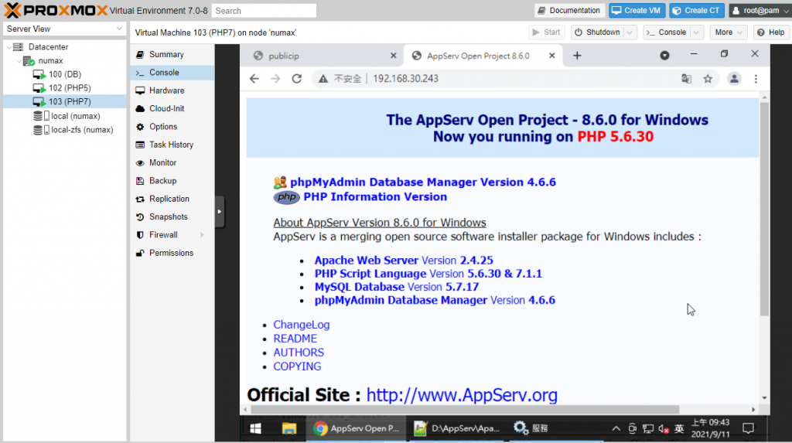Click the Help button
The image size is (792, 443).
point(771,32)
